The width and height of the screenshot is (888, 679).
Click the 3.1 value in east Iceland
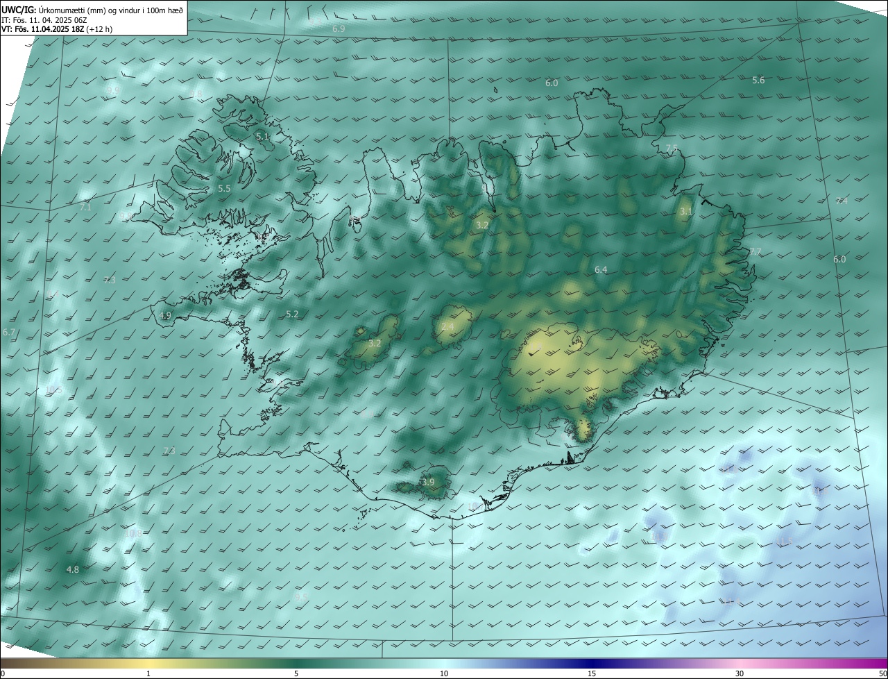click(x=685, y=211)
